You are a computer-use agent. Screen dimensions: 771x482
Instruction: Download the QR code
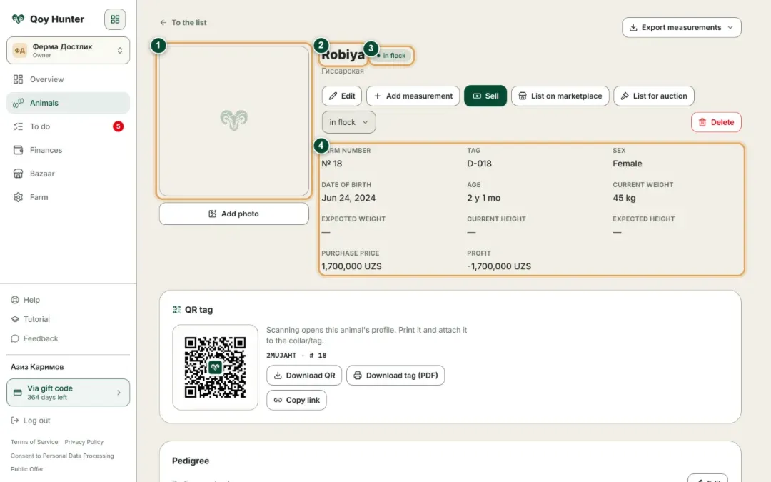coord(304,376)
